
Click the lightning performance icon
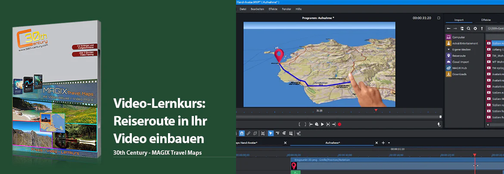point(439,124)
